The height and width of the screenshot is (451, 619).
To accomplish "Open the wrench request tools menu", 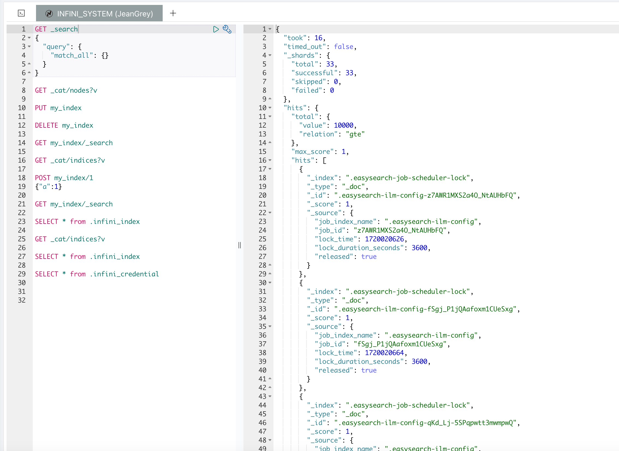I will pyautogui.click(x=227, y=29).
